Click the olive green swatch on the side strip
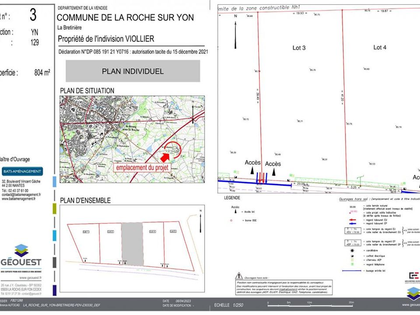The width and height of the screenshot is (420, 315). [x=54, y=208]
